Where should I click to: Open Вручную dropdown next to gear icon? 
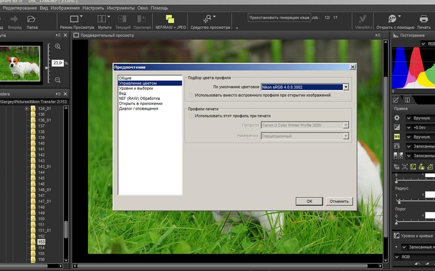pos(408,118)
